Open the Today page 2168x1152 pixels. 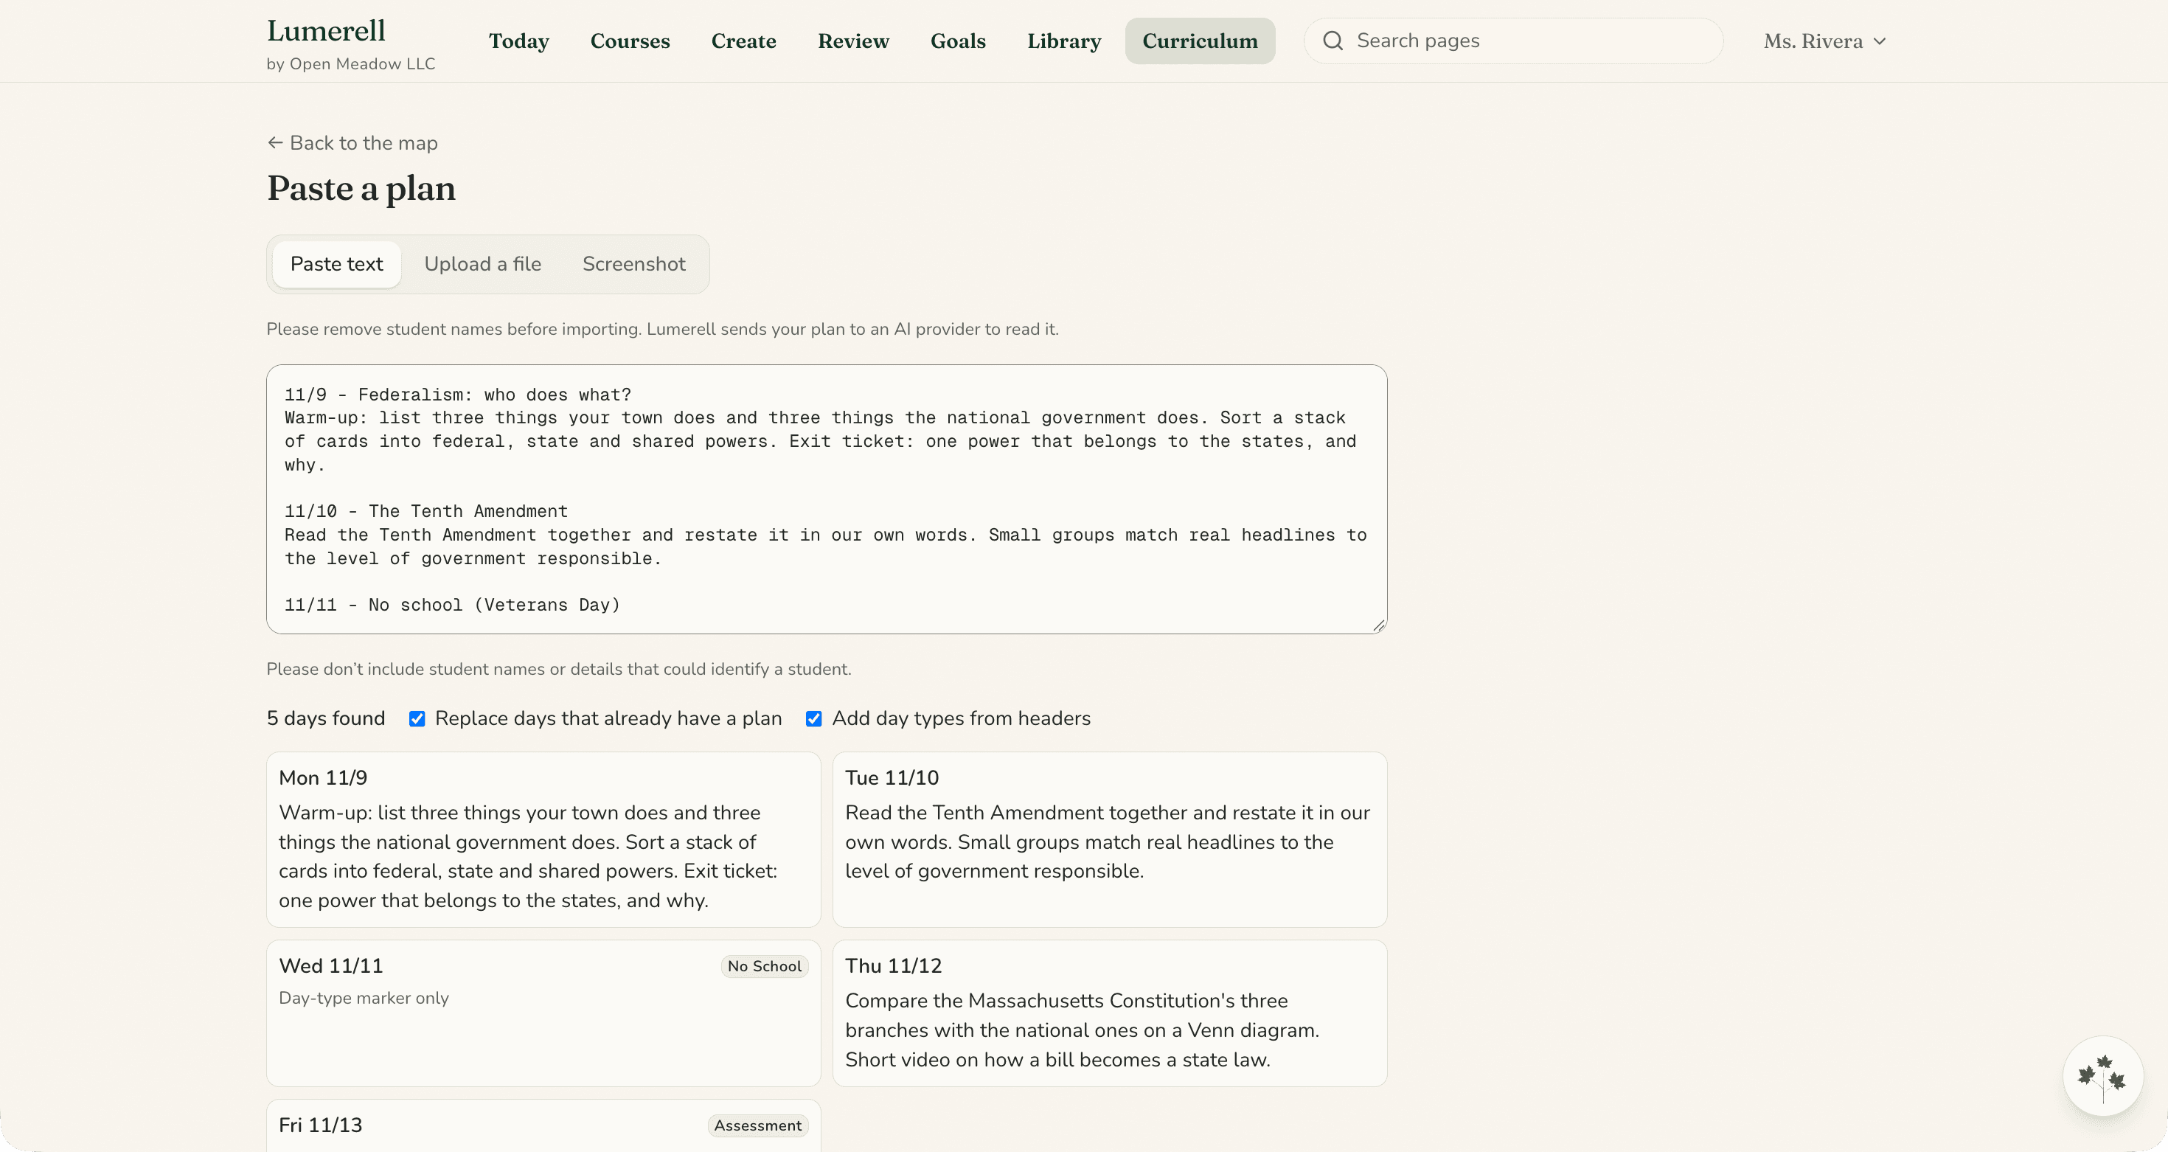tap(518, 41)
